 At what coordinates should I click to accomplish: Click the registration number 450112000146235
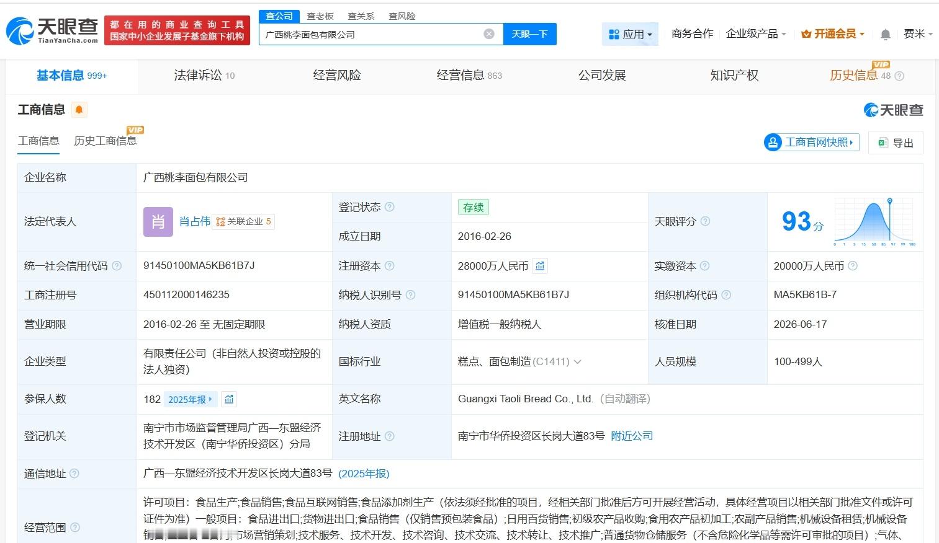186,295
